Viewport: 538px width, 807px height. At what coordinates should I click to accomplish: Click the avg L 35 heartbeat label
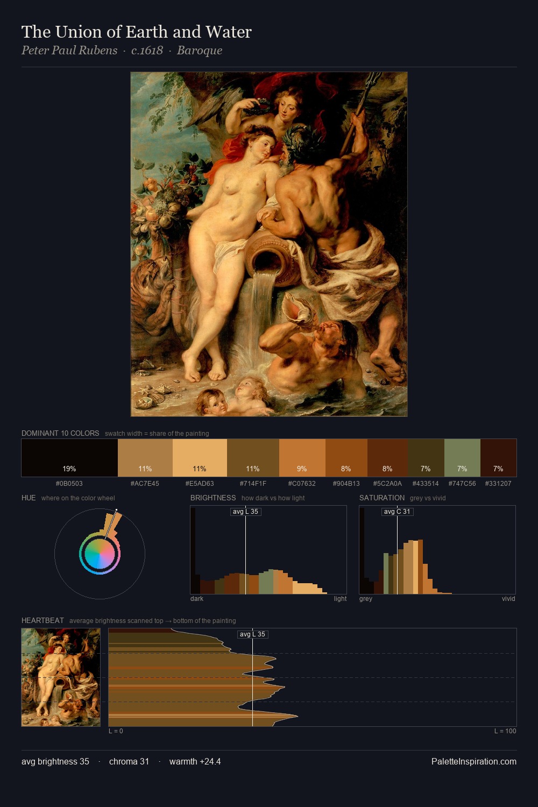(x=253, y=634)
